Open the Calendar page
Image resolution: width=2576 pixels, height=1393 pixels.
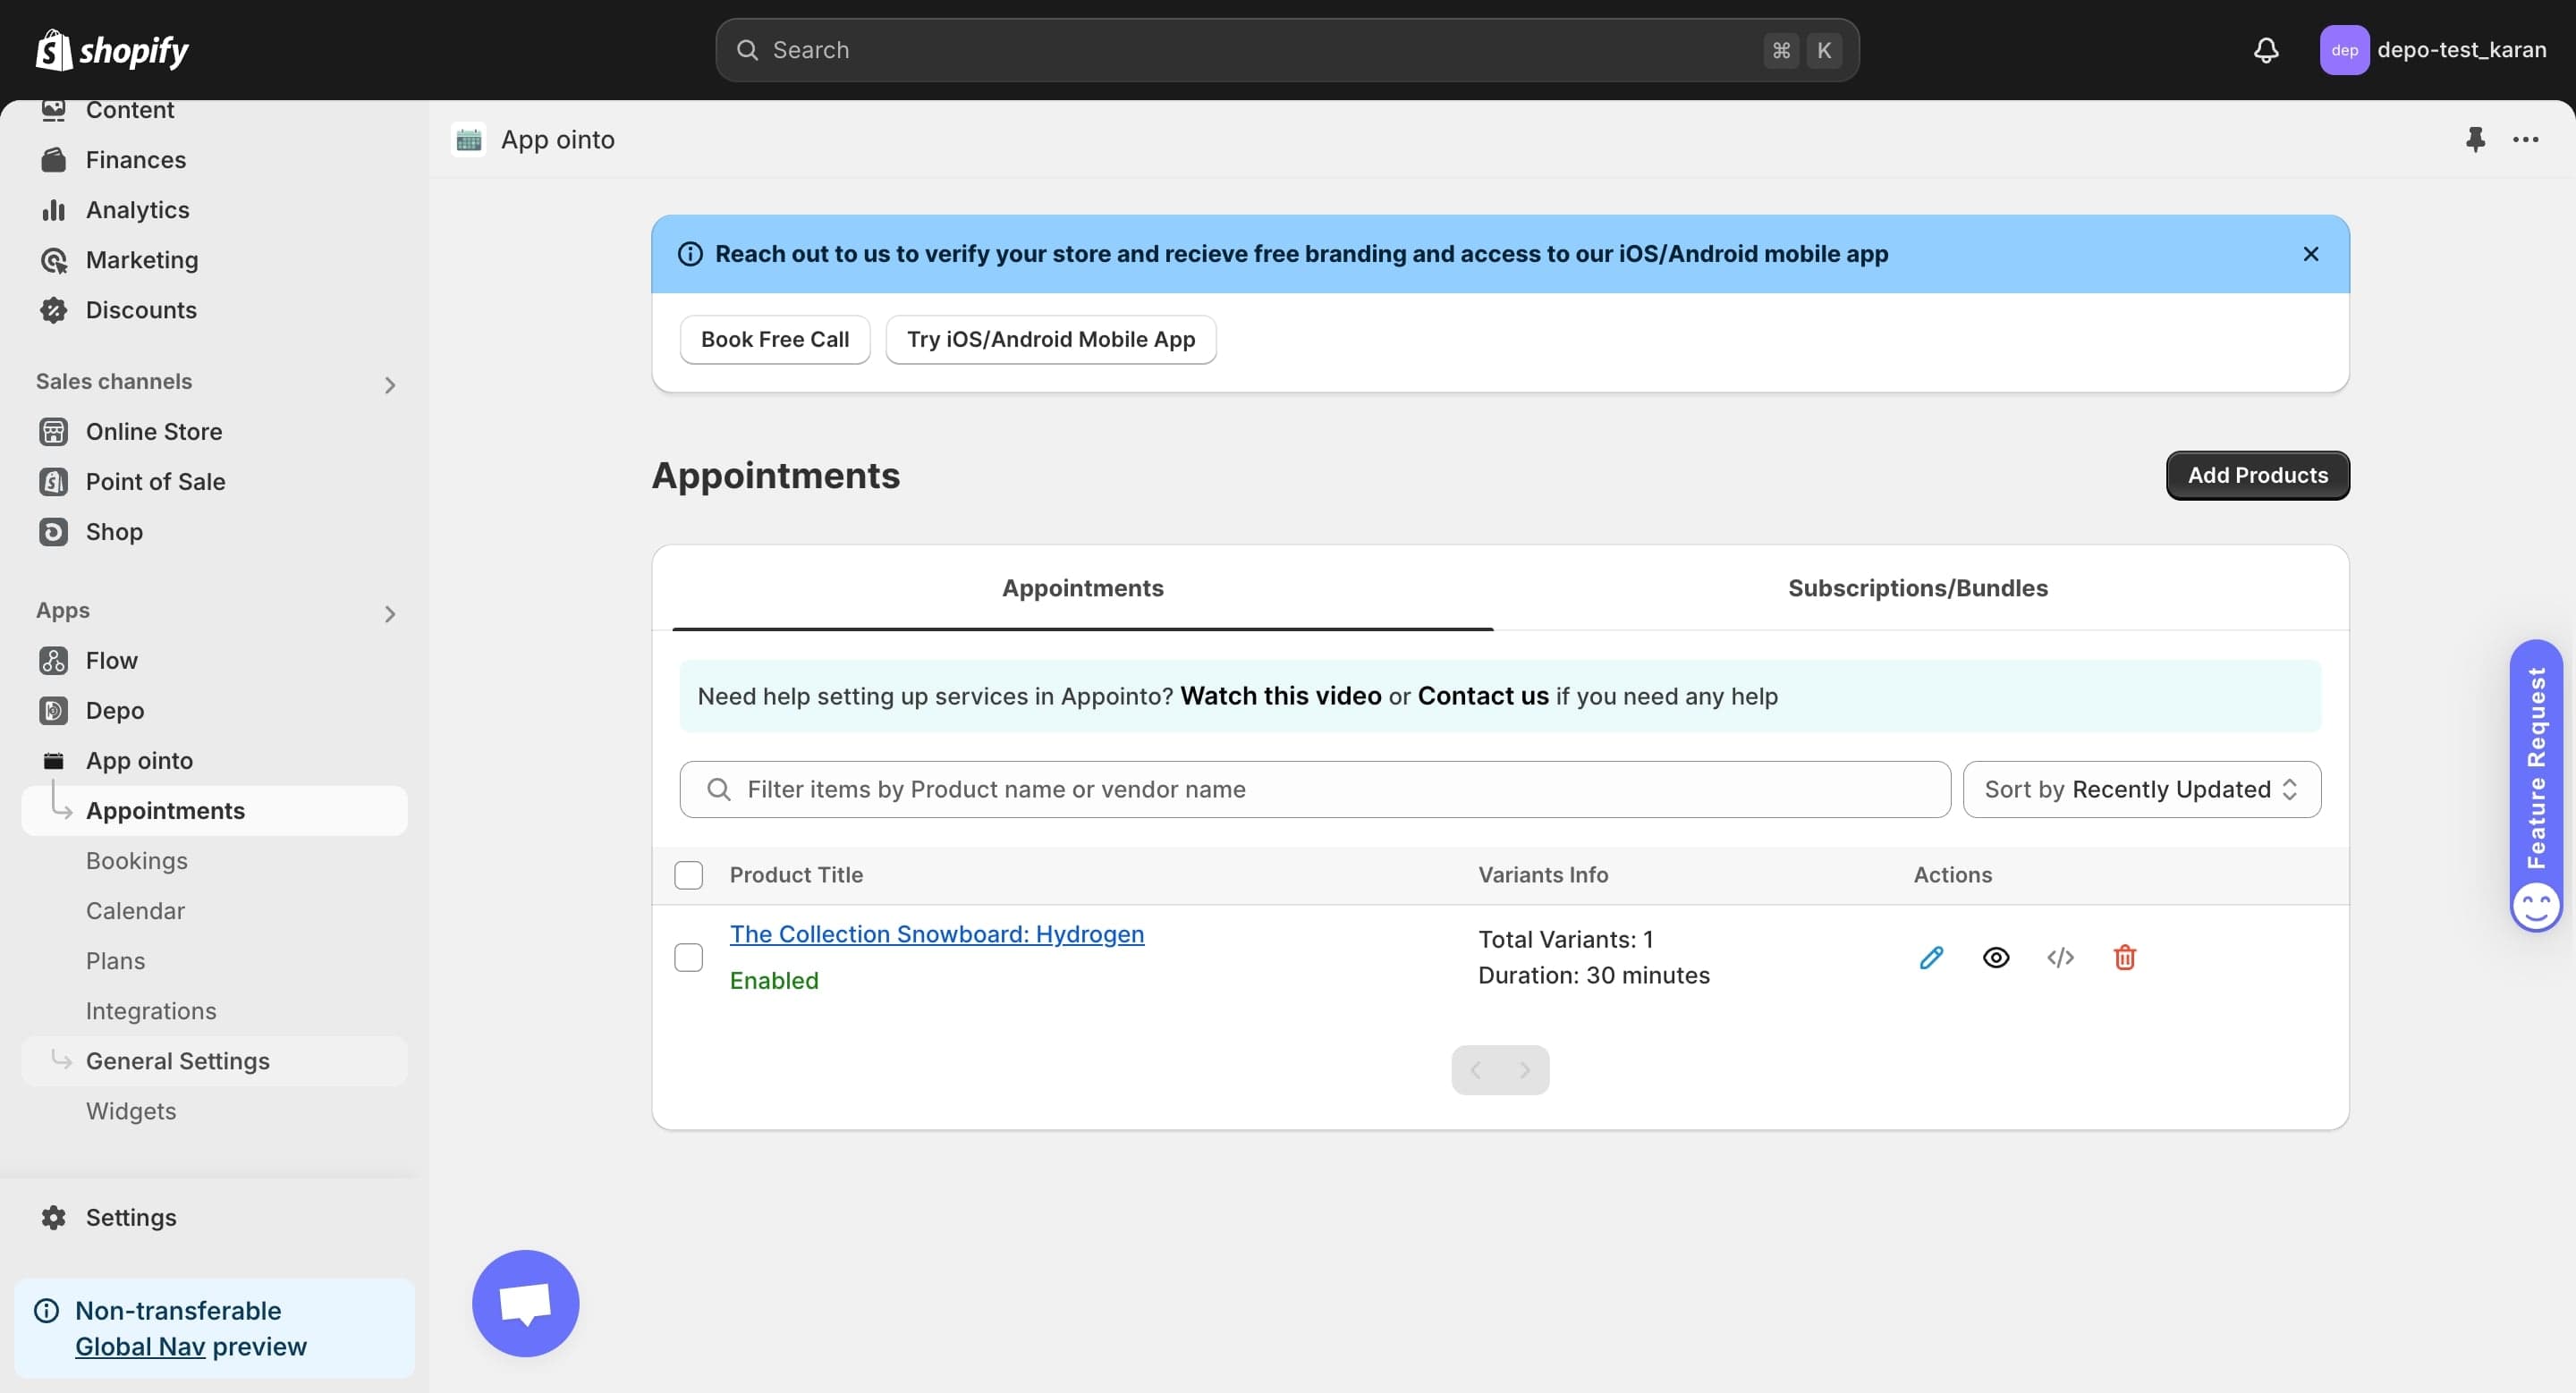pos(135,910)
